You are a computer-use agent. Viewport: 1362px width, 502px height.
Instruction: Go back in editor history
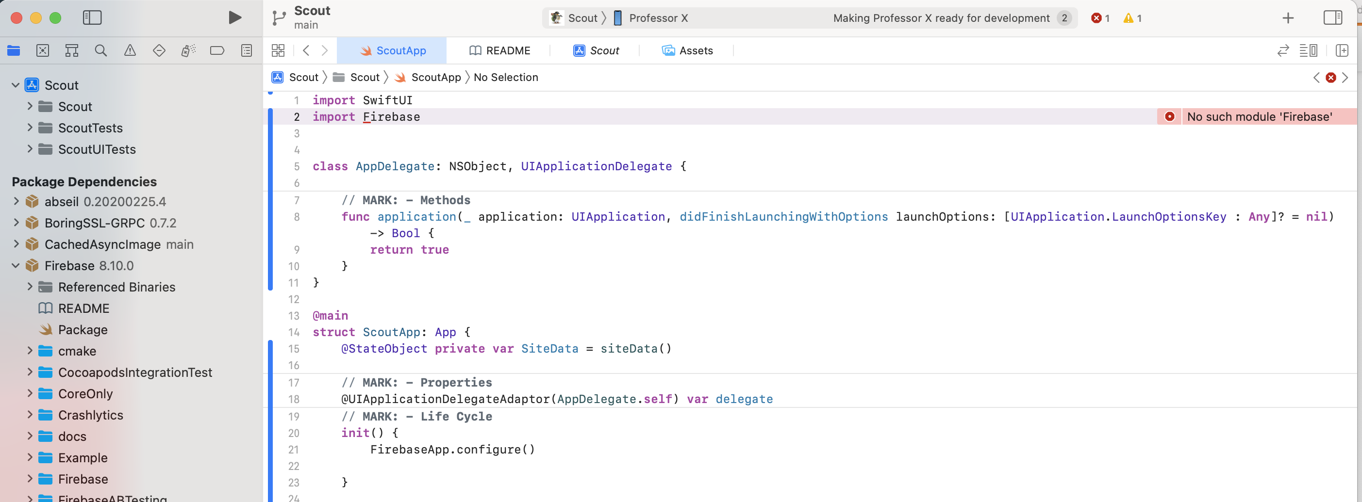[x=306, y=51]
